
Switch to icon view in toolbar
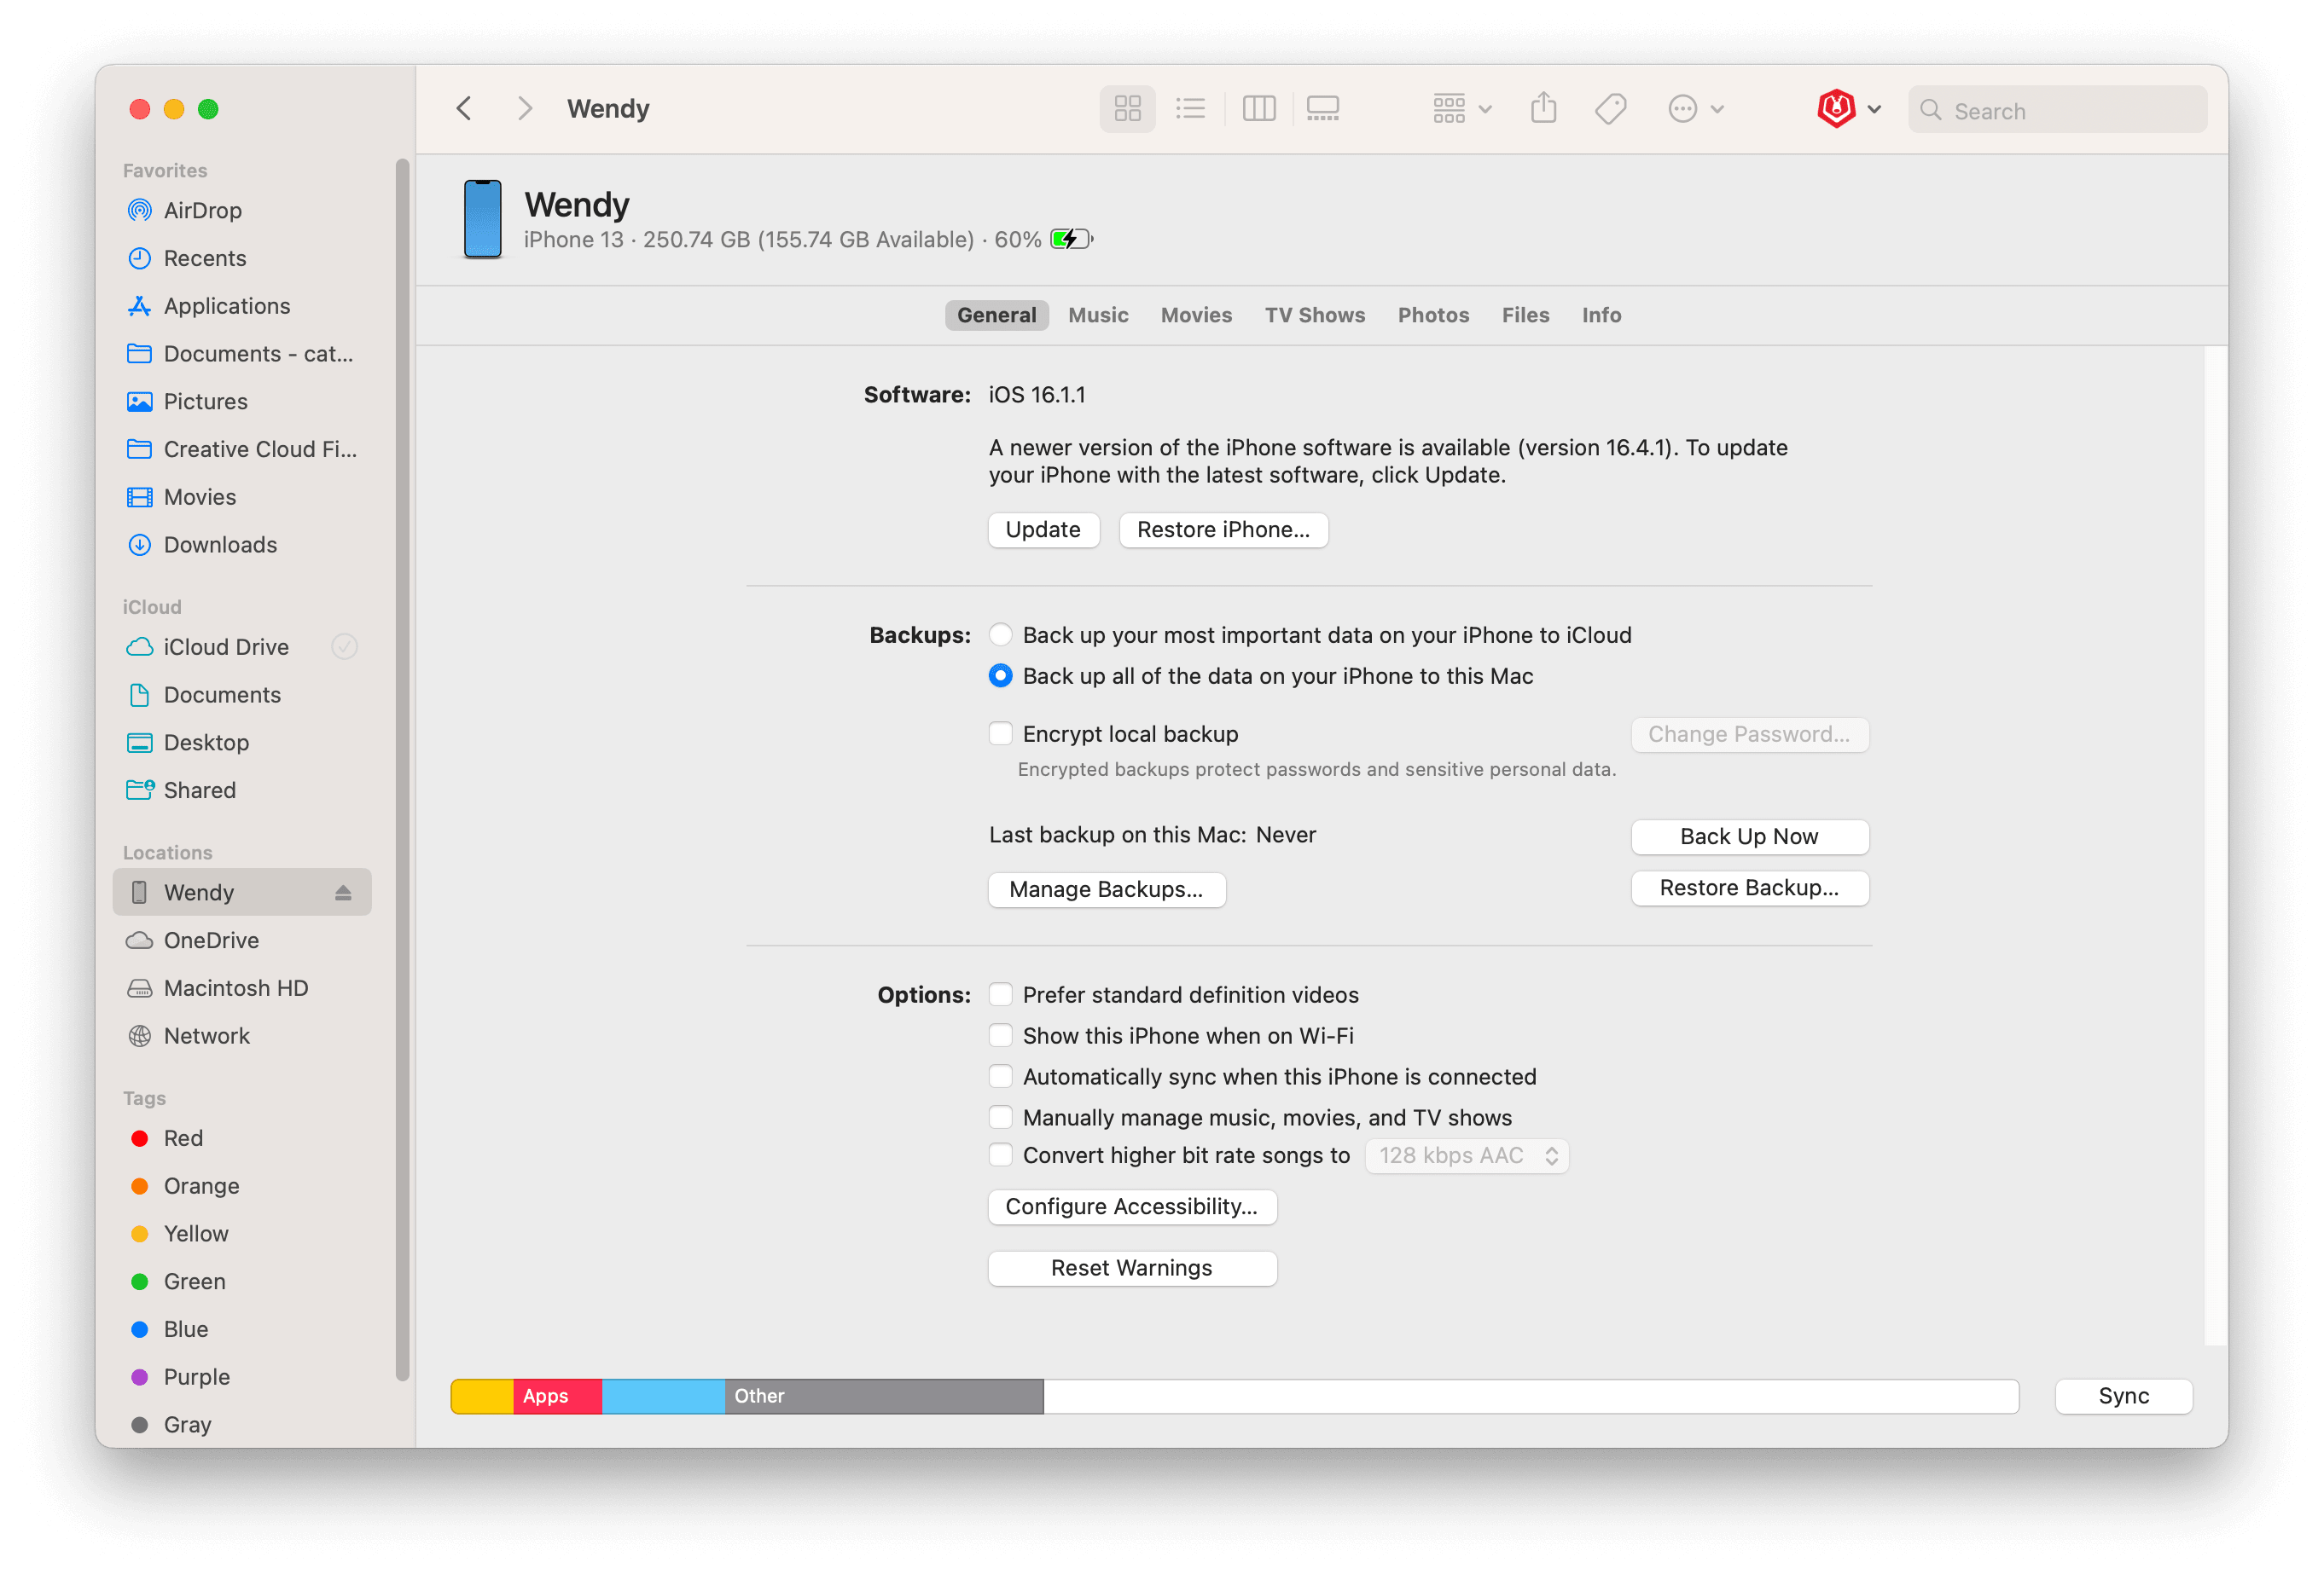1127,109
